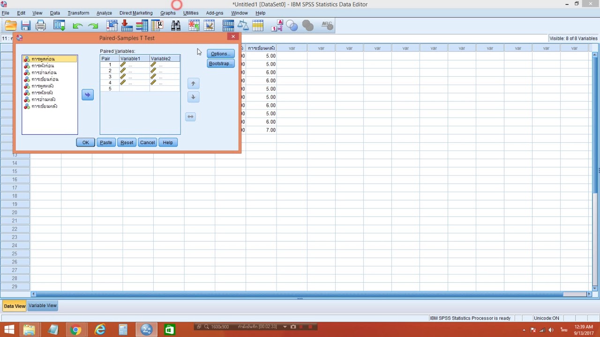
Task: Select variable การอ่านก่อน in the list
Action: [x=50, y=73]
